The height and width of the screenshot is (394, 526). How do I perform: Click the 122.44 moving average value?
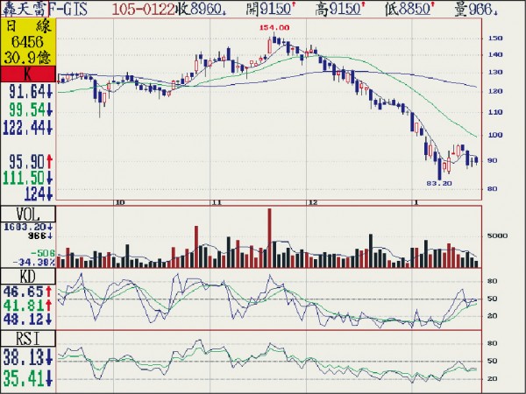click(x=27, y=128)
